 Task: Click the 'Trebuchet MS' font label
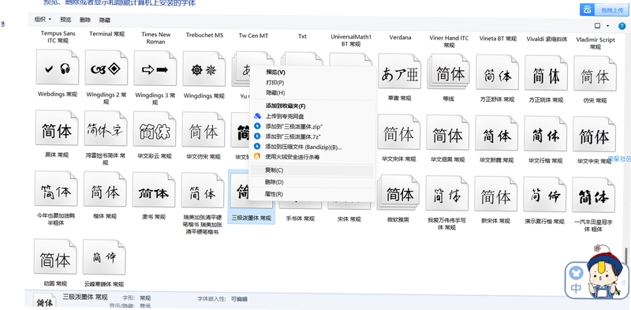tap(204, 35)
